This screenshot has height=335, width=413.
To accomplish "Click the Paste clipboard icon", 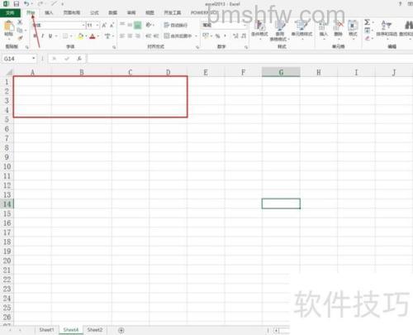I will click(9, 26).
